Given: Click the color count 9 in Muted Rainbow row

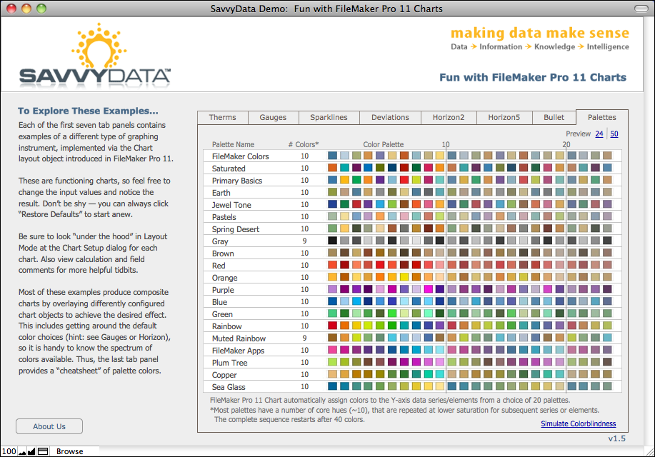Looking at the screenshot, I should pos(304,338).
